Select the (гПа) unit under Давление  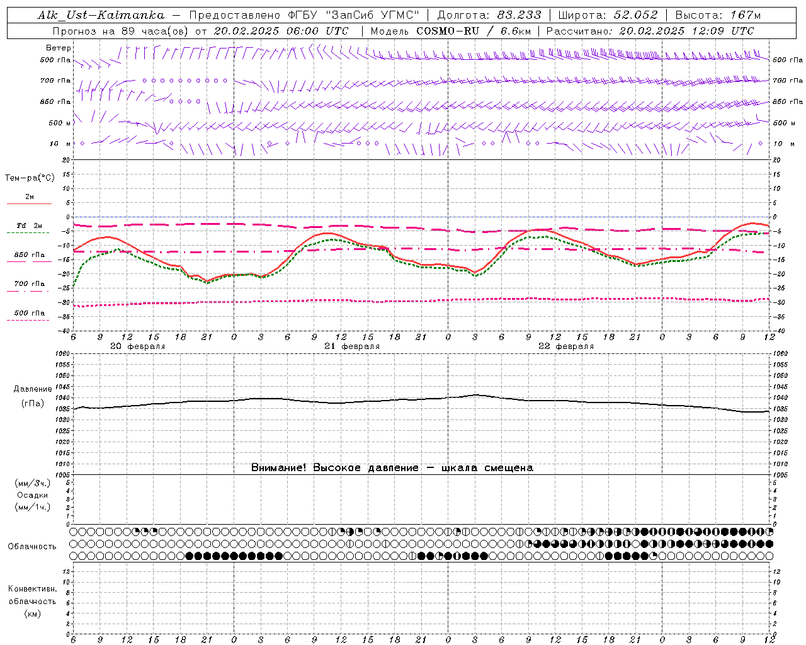tap(33, 403)
